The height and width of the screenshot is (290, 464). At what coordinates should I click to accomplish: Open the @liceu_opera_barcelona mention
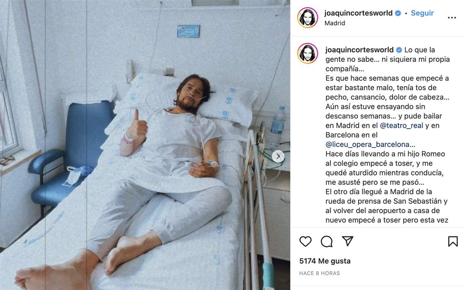coord(367,144)
